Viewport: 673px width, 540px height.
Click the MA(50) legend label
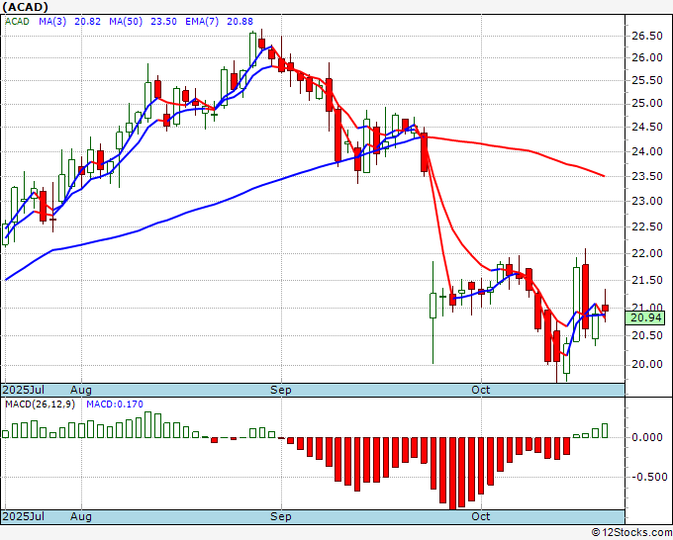click(x=126, y=22)
